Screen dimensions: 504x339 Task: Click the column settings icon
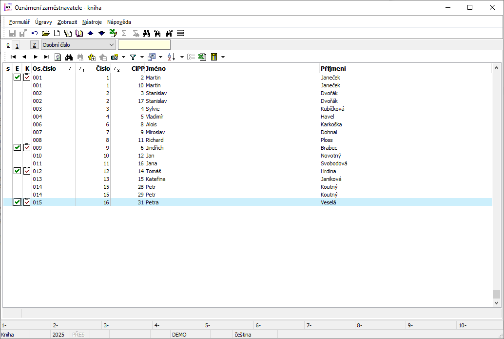tap(152, 57)
